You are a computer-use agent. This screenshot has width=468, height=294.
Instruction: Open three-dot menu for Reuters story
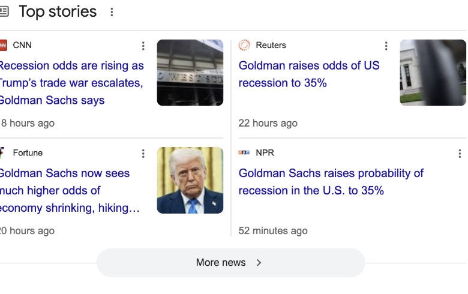[386, 46]
